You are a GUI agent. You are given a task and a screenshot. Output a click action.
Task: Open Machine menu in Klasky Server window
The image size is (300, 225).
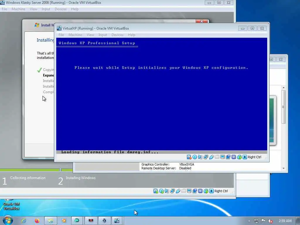coord(18,9)
